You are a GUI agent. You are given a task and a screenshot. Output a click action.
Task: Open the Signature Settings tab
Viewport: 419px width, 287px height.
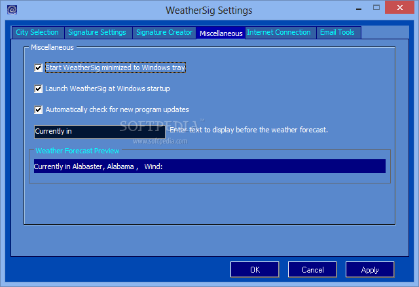point(98,32)
